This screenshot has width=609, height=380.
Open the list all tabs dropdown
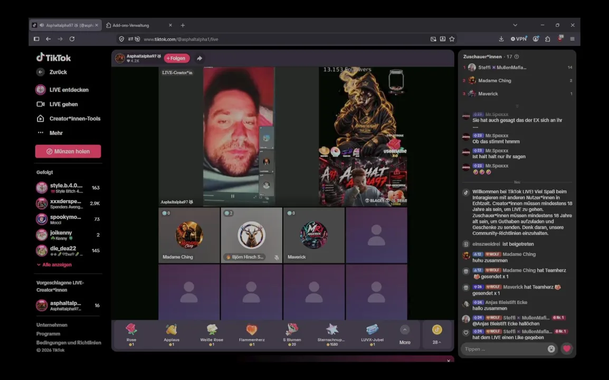(515, 25)
